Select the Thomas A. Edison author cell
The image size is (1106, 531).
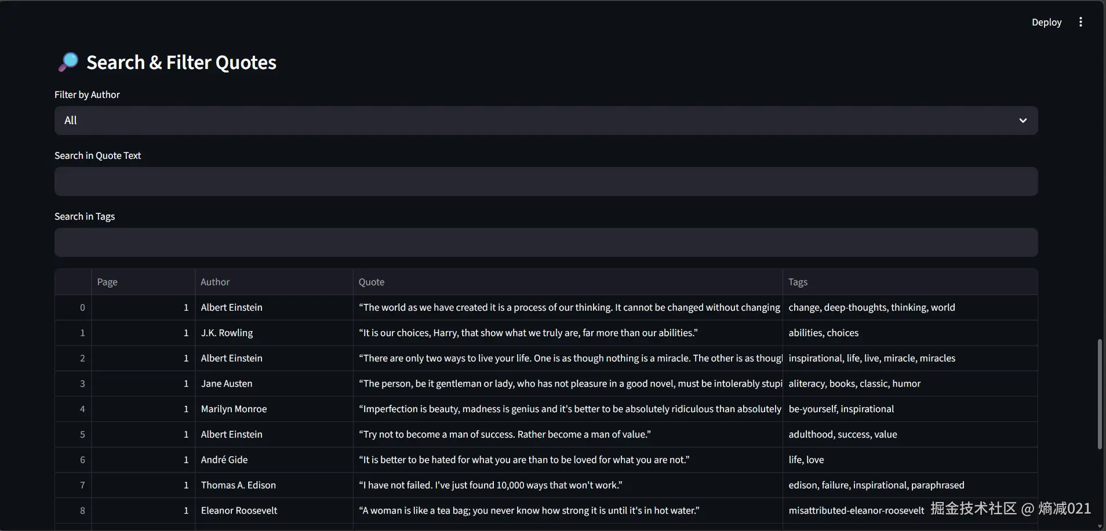(x=274, y=485)
